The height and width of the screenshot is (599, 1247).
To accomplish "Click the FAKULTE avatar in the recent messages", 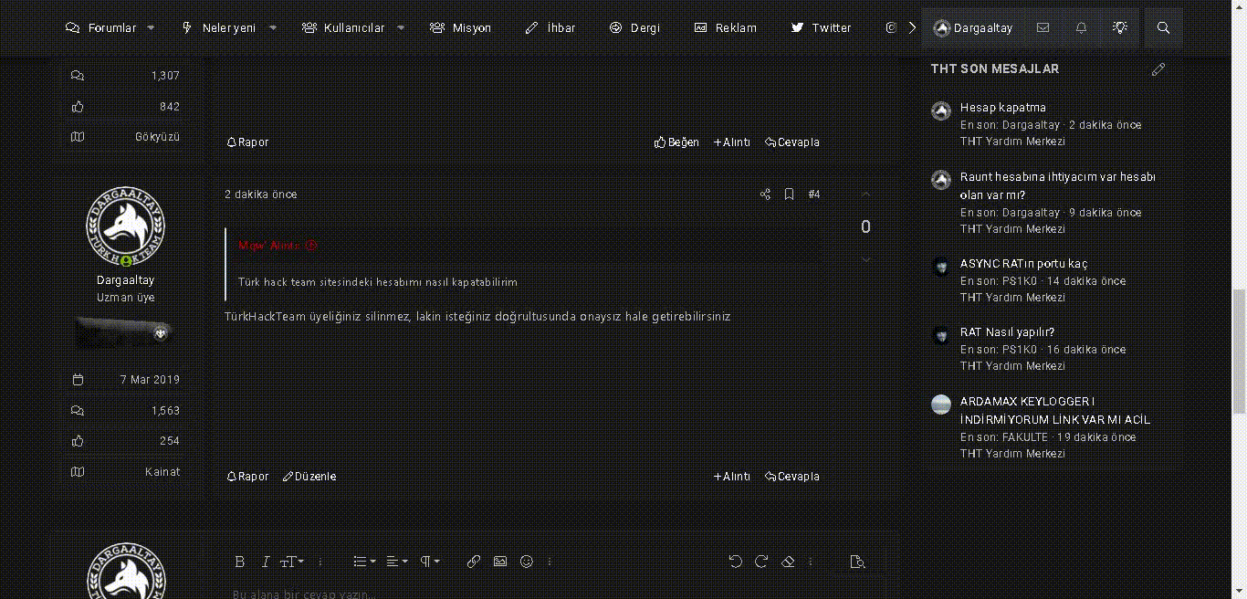I will (941, 405).
